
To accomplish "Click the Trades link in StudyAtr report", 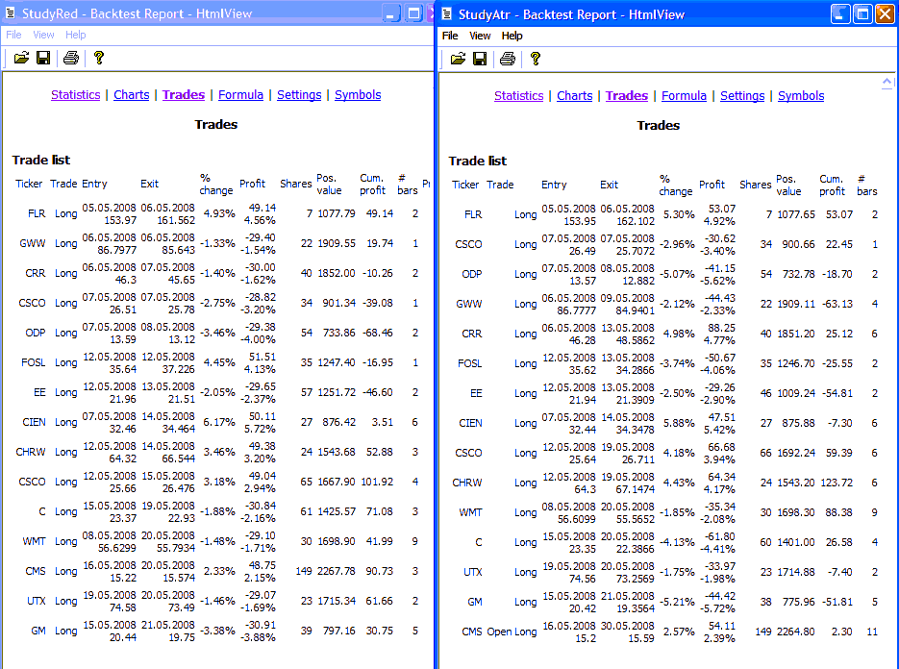I will coord(627,96).
